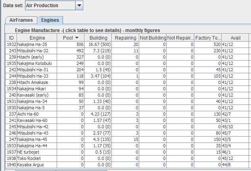
Task: Sort by the Not Building column header
Action: pos(153,38)
